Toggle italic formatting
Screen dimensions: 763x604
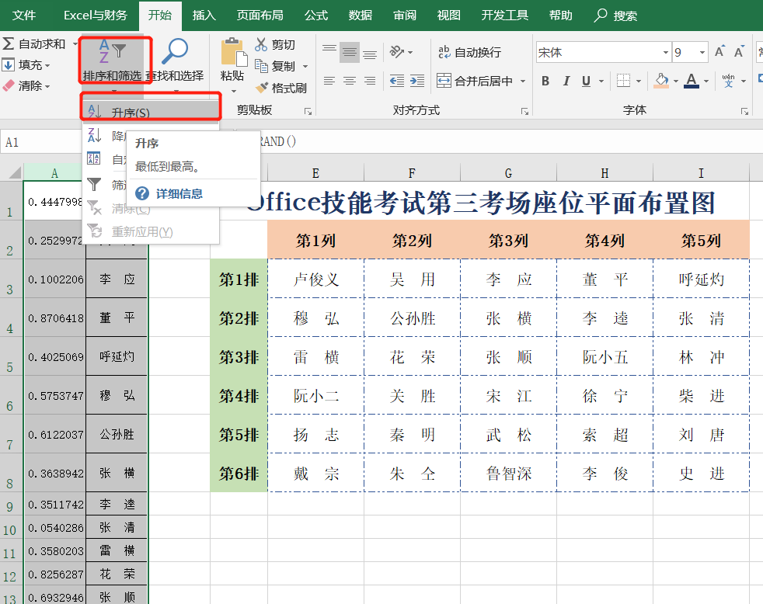pyautogui.click(x=566, y=81)
